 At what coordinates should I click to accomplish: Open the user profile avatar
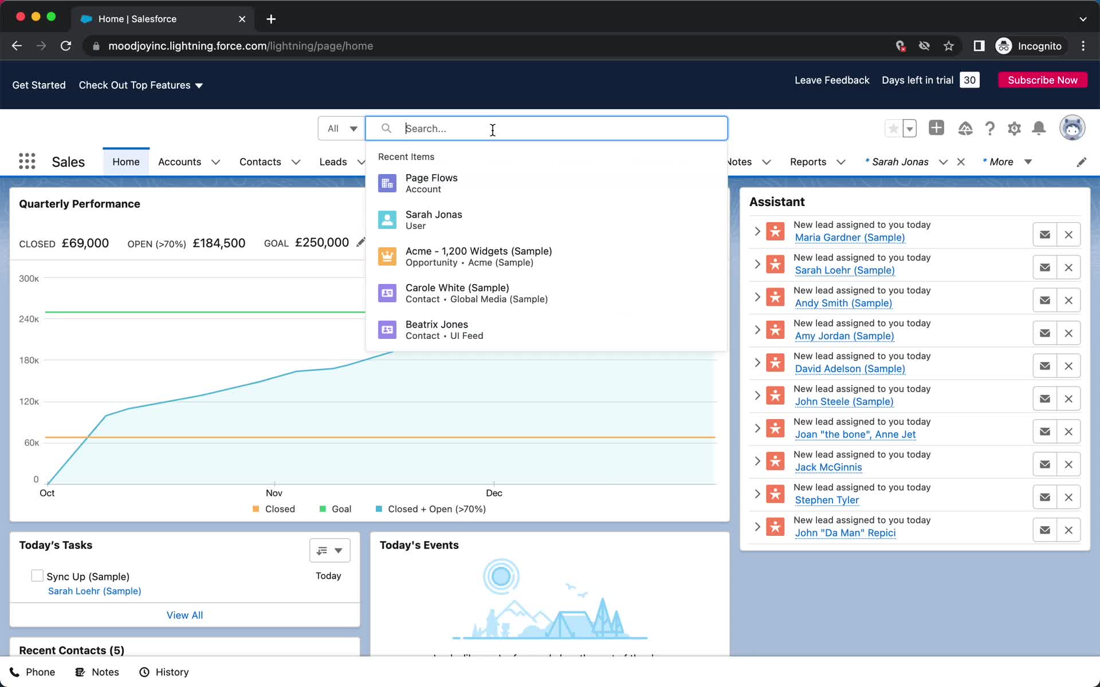[x=1072, y=128]
